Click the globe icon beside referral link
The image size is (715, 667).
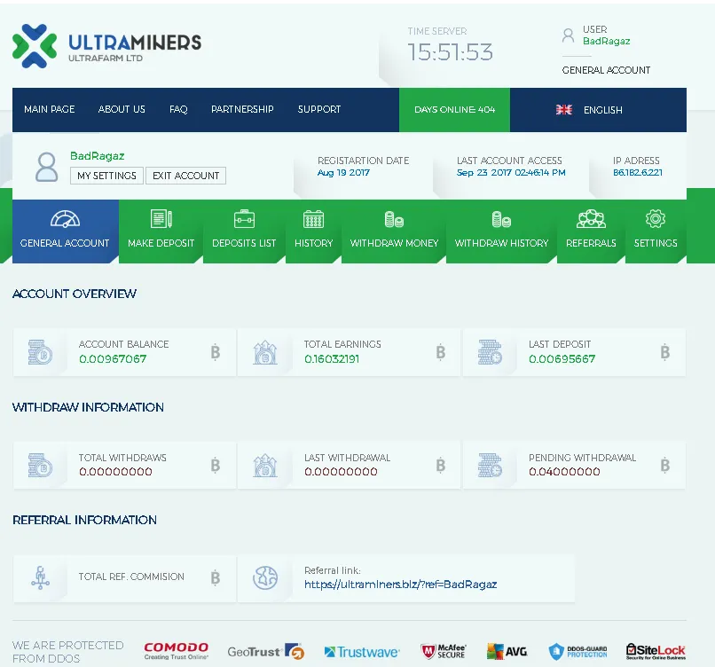click(265, 577)
